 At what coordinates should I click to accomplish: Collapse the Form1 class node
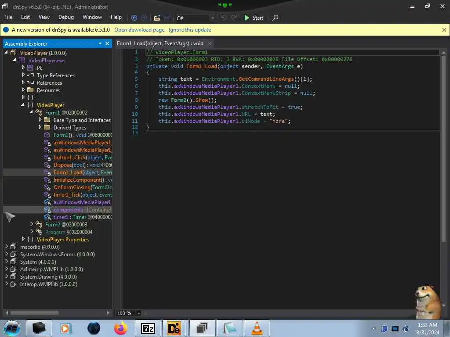[31, 112]
